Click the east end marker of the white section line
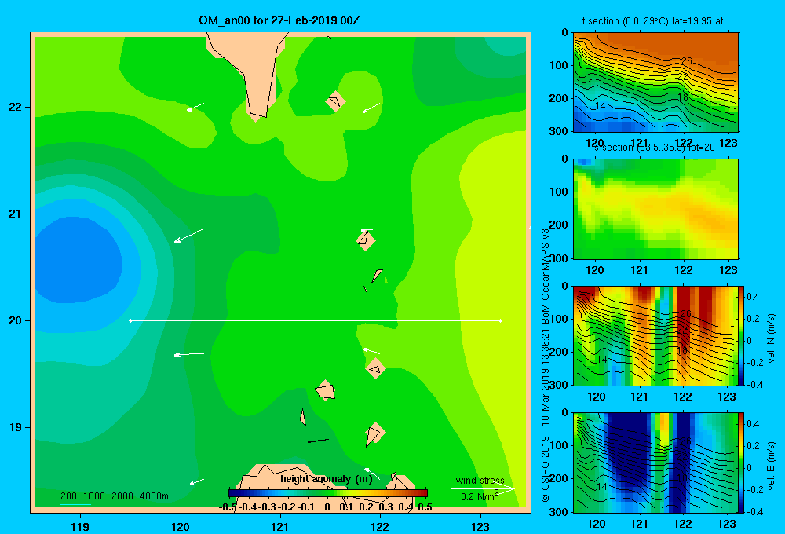 point(501,320)
